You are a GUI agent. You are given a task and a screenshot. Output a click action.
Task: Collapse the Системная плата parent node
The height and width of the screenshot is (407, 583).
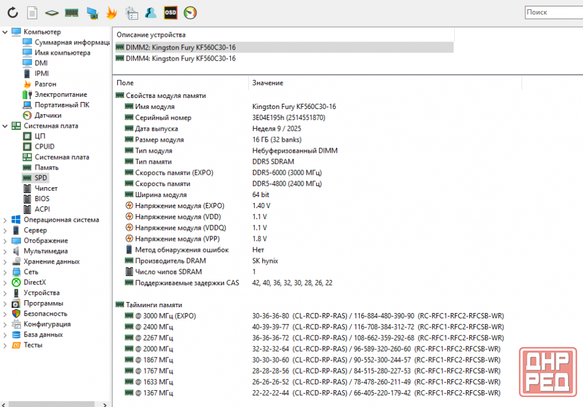pyautogui.click(x=5, y=126)
